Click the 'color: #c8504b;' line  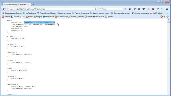point(20,70)
